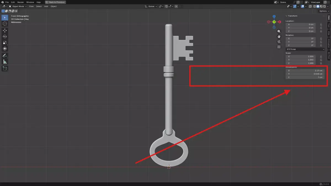The height and width of the screenshot is (186, 331).
Task: Open the XYZ Euler rotation mode dropdown
Action: [305, 49]
